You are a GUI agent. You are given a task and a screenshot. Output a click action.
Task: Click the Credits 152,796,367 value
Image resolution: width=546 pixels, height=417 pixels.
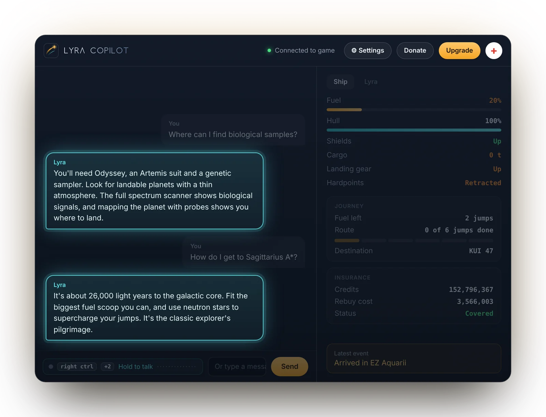coord(471,290)
